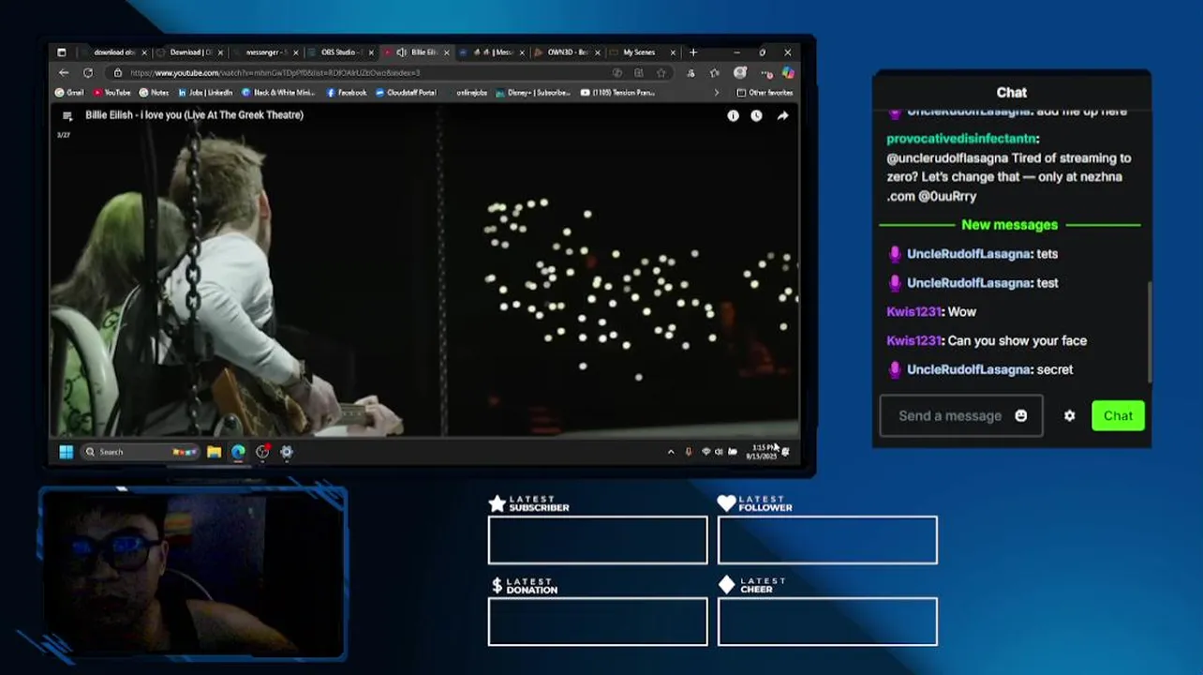
Task: Open the tab actions icon left of tabs
Action: [x=62, y=52]
